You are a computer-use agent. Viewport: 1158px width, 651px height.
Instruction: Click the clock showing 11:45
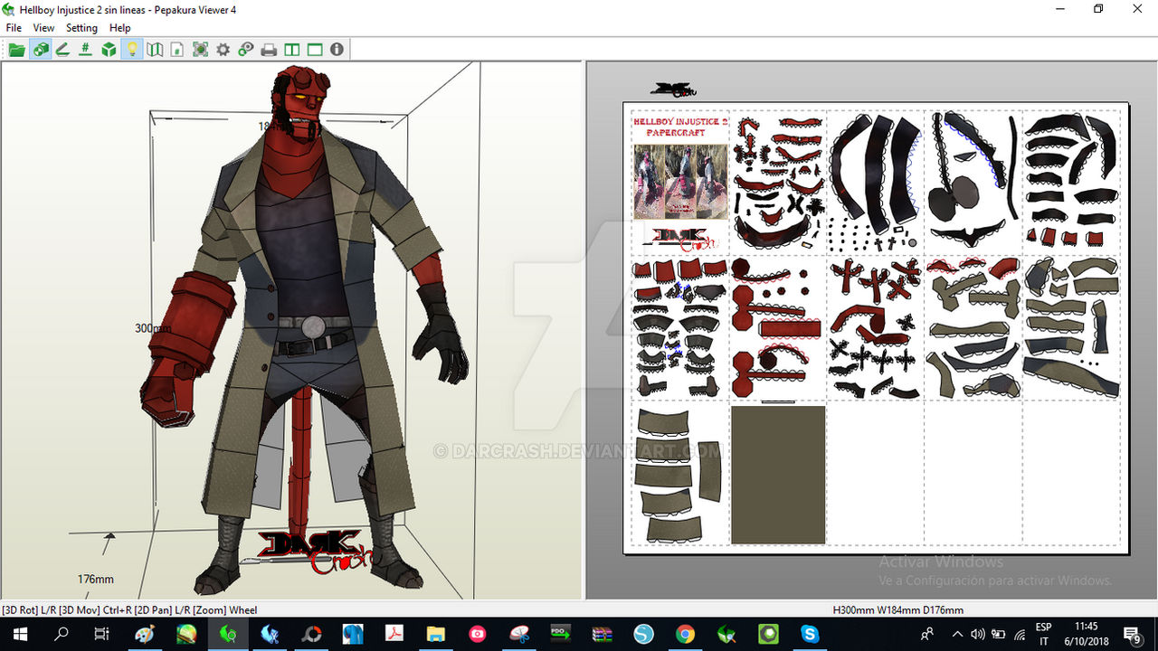pyautogui.click(x=1087, y=627)
